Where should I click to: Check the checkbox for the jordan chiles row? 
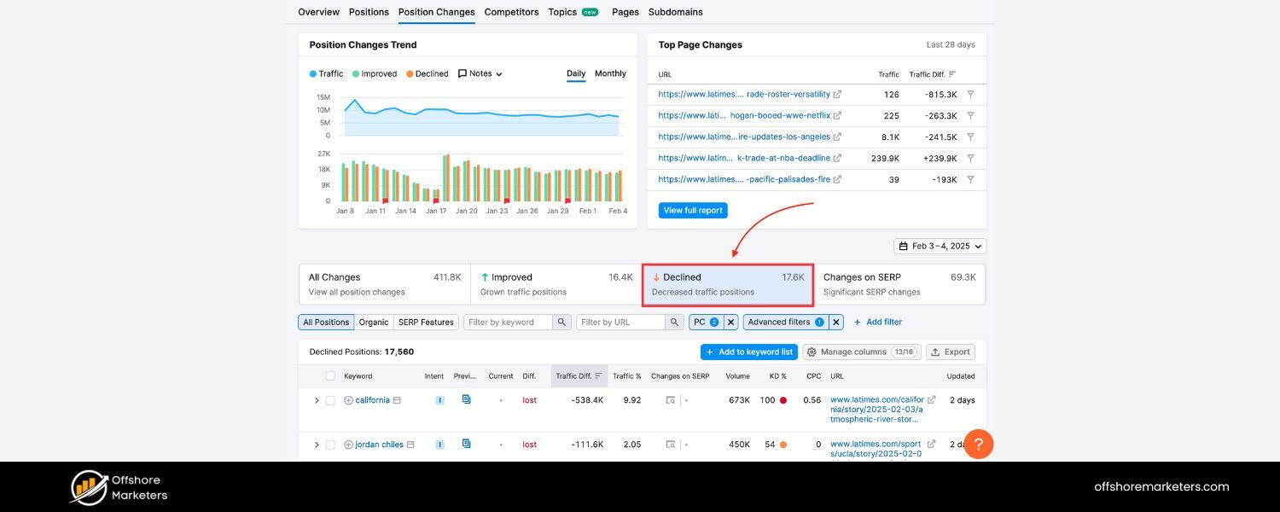331,444
